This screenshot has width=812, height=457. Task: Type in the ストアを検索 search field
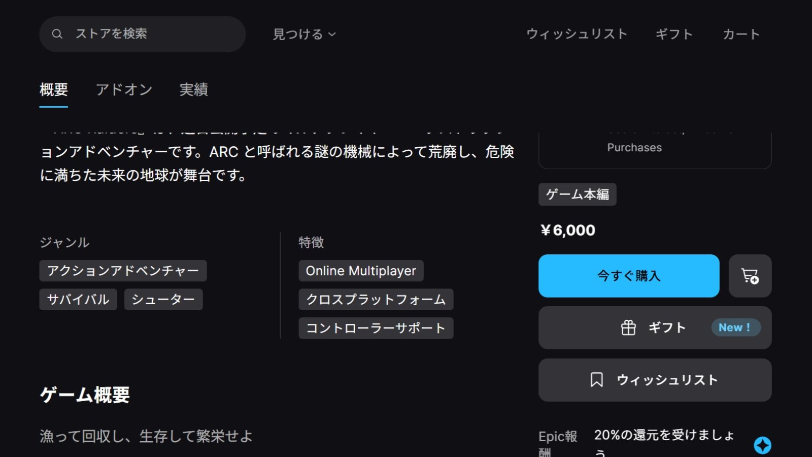click(152, 34)
